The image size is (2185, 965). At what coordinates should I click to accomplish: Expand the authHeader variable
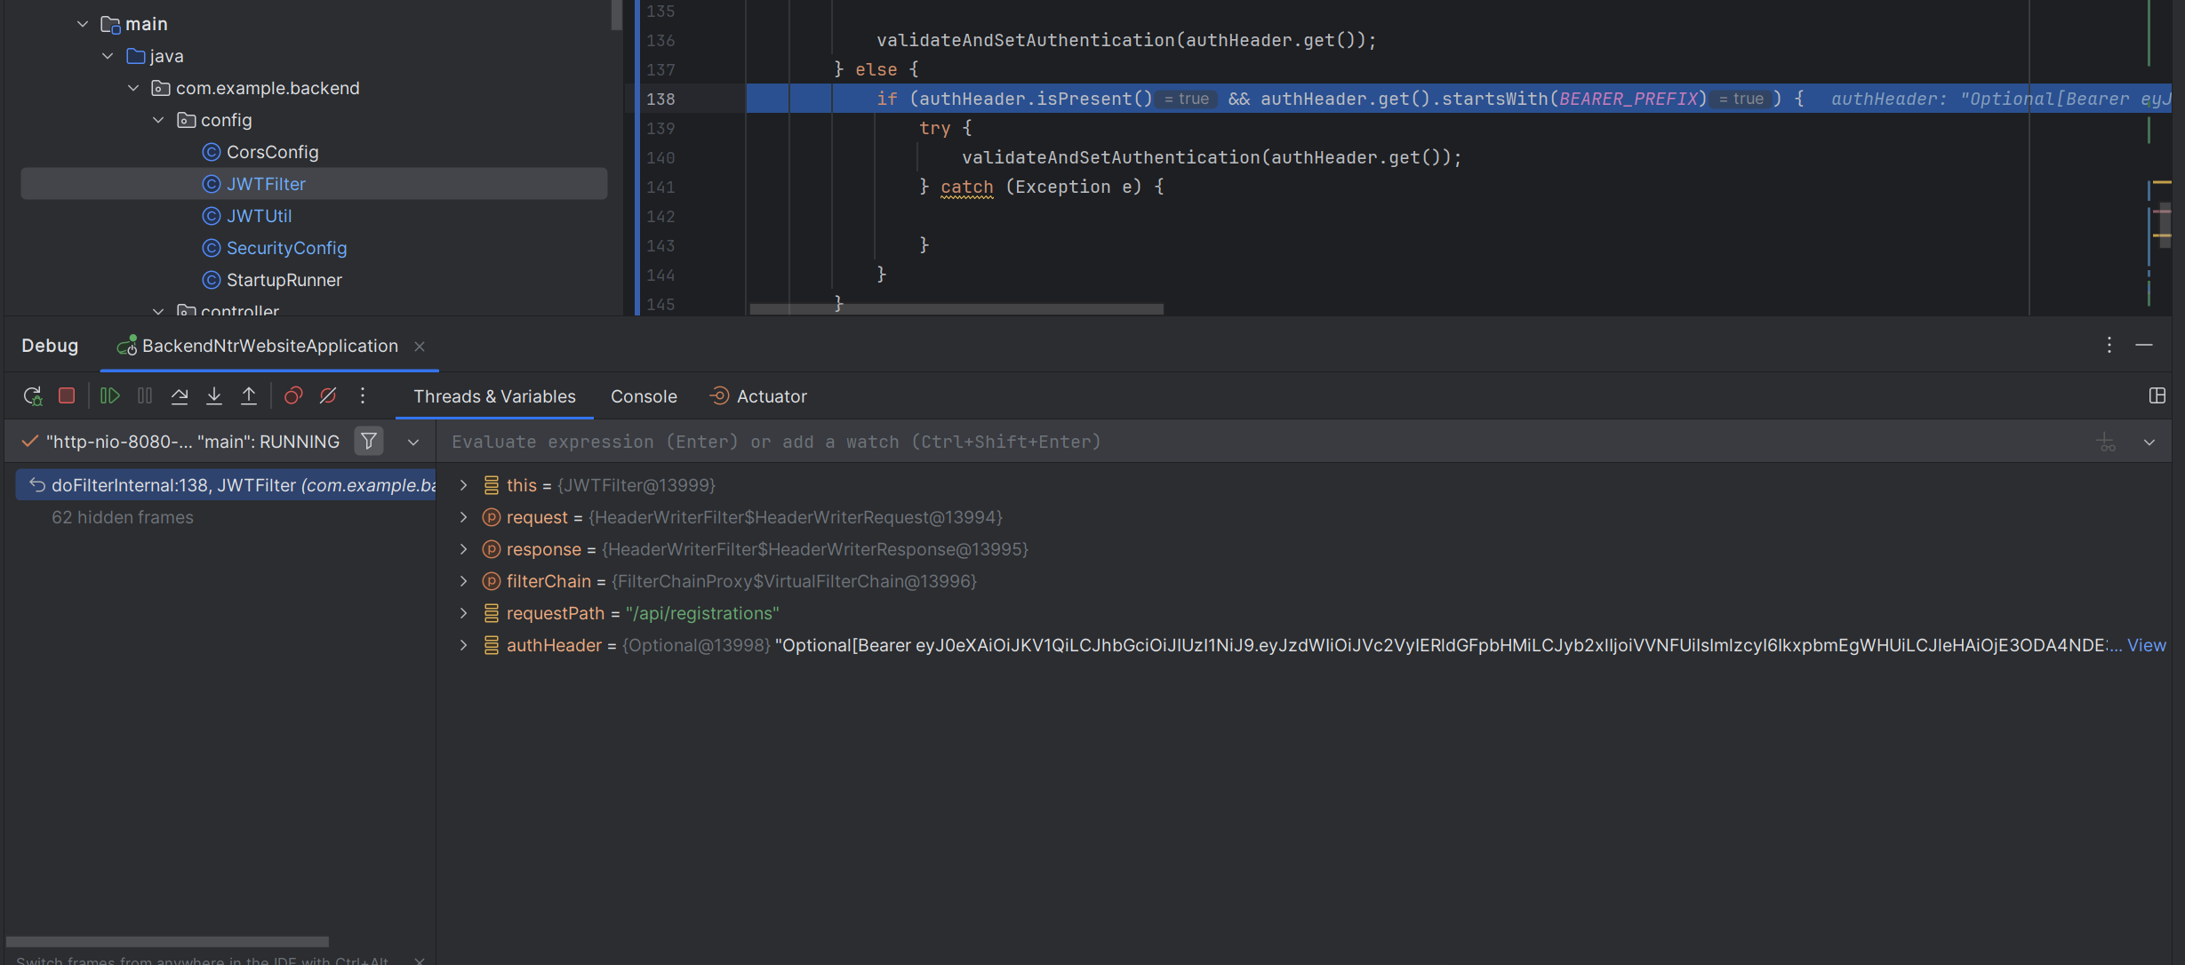pos(463,646)
